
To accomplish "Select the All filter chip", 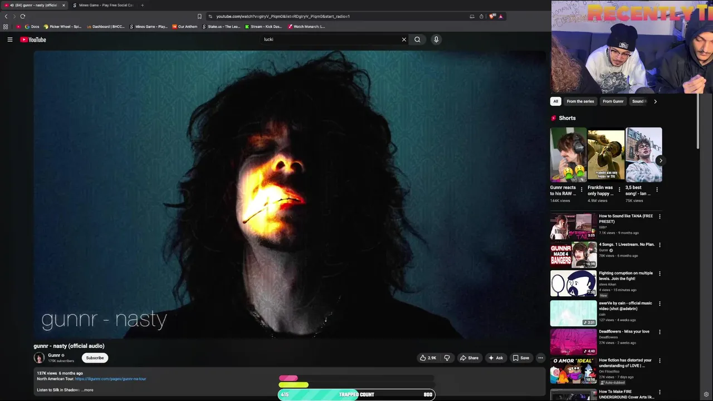I will (x=555, y=101).
